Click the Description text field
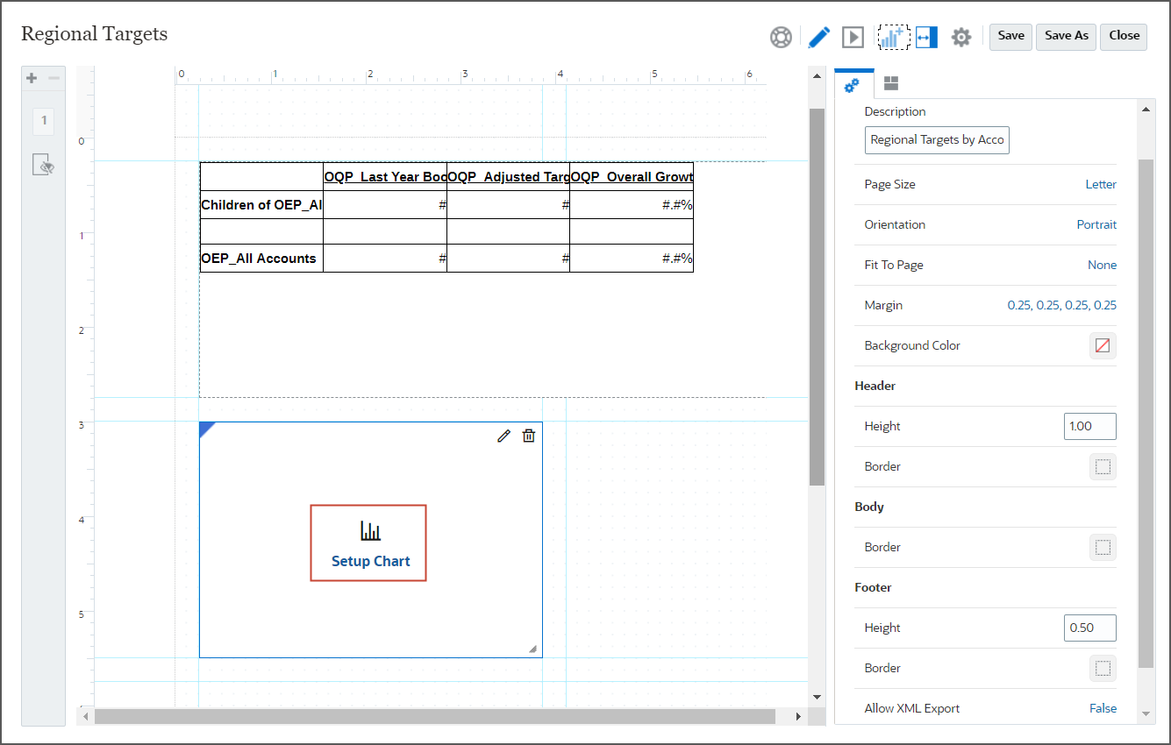 (936, 139)
